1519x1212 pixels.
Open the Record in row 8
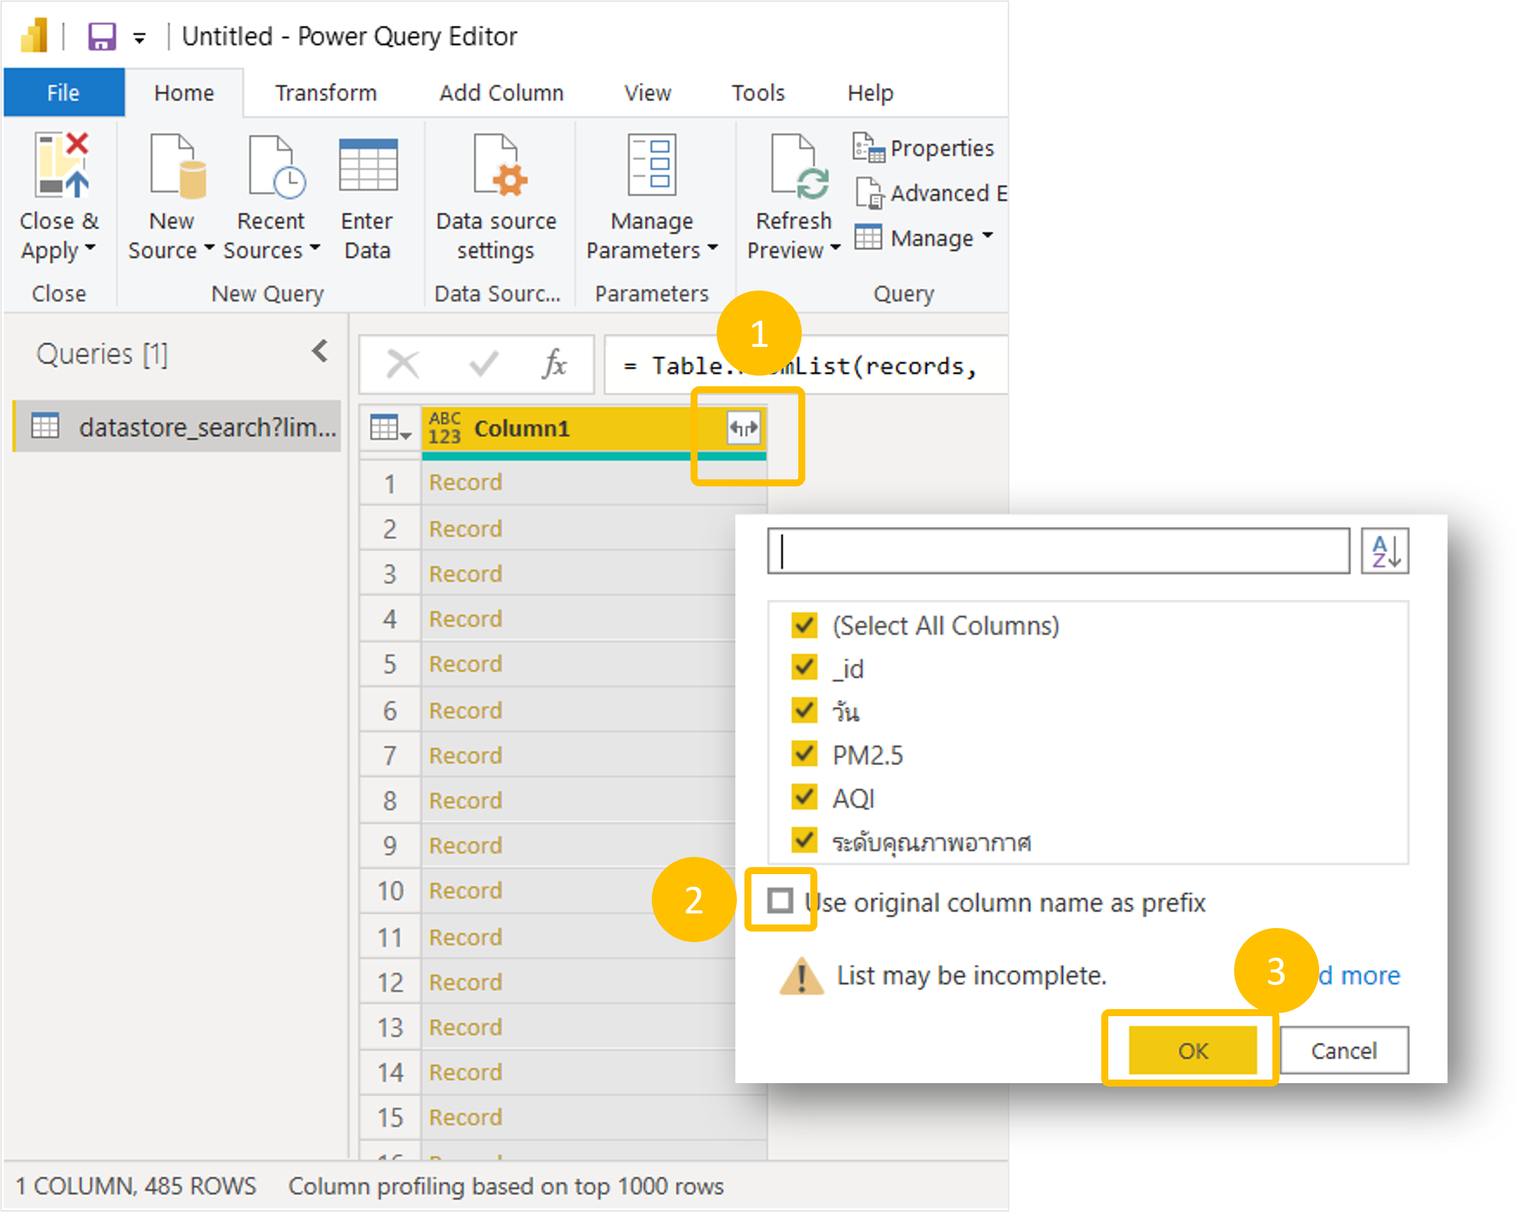pos(466,801)
